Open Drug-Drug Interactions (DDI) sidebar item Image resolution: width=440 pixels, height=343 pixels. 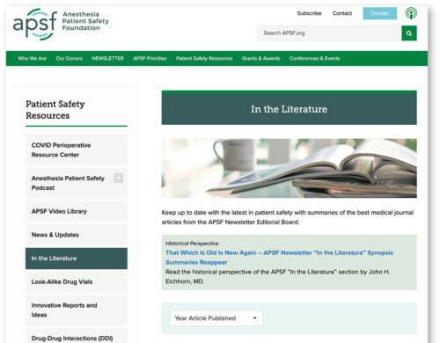pyautogui.click(x=77, y=337)
